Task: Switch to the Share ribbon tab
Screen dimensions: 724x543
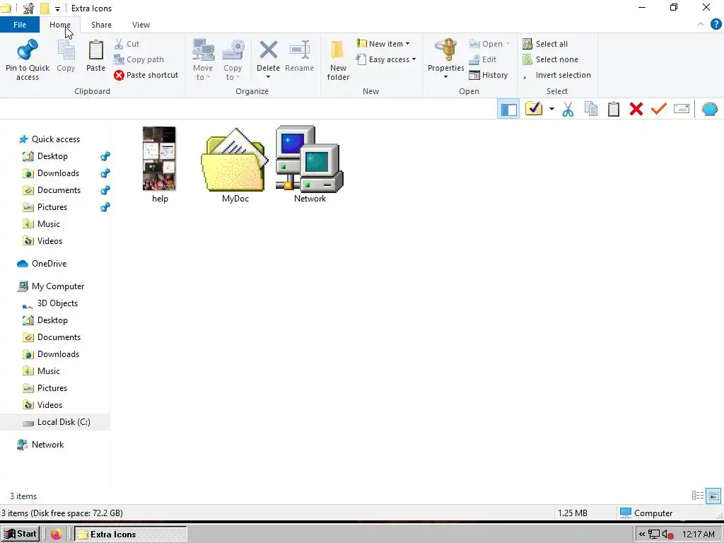Action: pyautogui.click(x=101, y=25)
